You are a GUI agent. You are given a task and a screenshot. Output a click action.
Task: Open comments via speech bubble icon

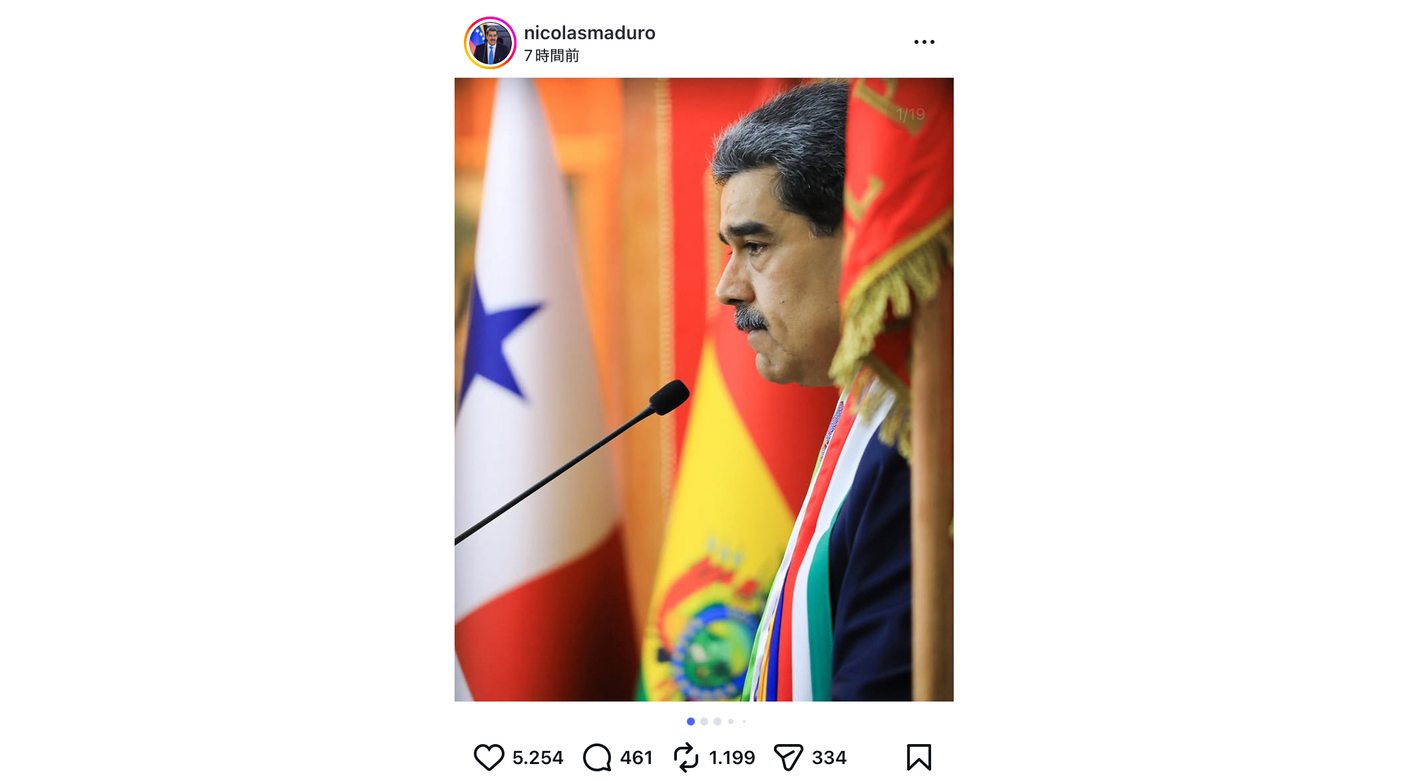(x=597, y=757)
